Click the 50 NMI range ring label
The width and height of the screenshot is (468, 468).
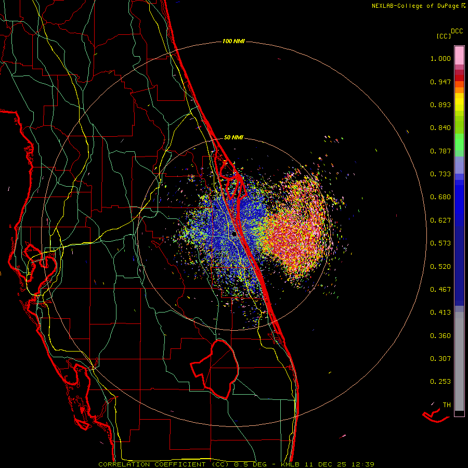click(x=233, y=137)
